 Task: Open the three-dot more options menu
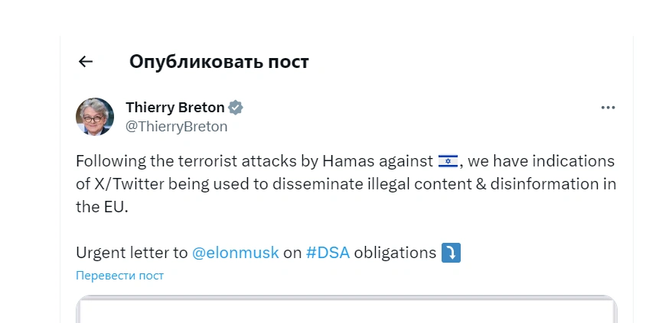(608, 108)
